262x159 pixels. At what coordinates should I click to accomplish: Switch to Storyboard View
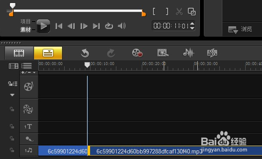[x=19, y=53]
